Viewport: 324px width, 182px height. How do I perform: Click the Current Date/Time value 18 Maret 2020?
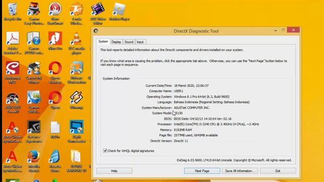pyautogui.click(x=191, y=85)
